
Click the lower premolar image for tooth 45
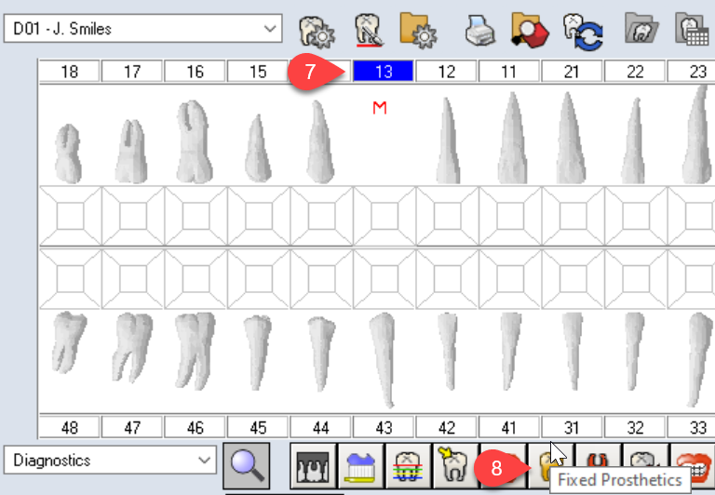coord(257,354)
